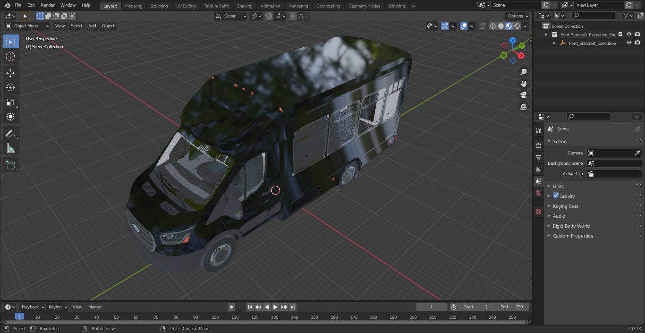Open the Texture properties tab

pos(538,211)
